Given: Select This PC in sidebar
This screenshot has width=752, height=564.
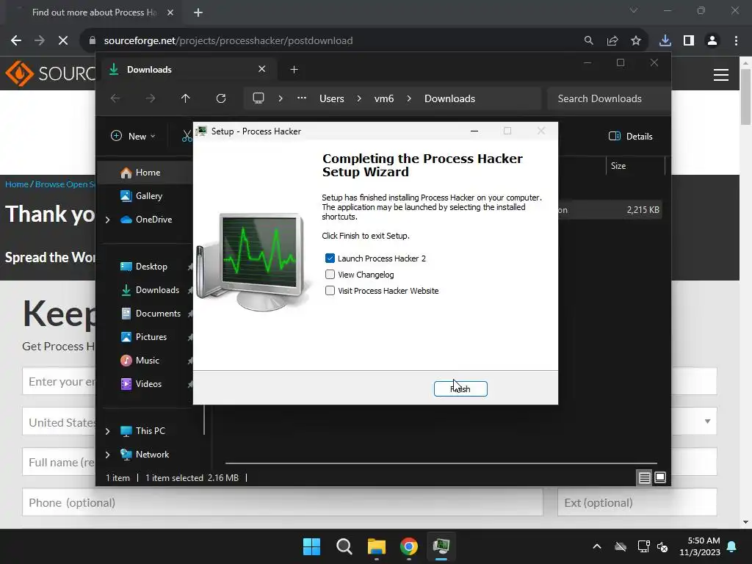Looking at the screenshot, I should [x=150, y=430].
